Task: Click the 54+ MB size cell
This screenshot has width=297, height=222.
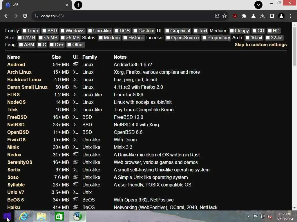Action: pyautogui.click(x=61, y=64)
